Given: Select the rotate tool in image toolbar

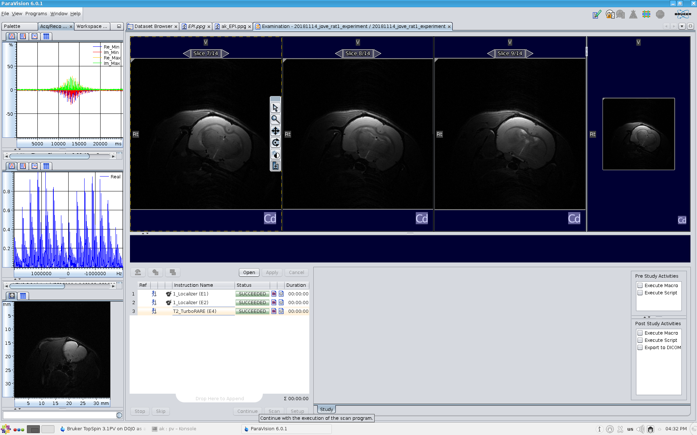Looking at the screenshot, I should point(275,142).
